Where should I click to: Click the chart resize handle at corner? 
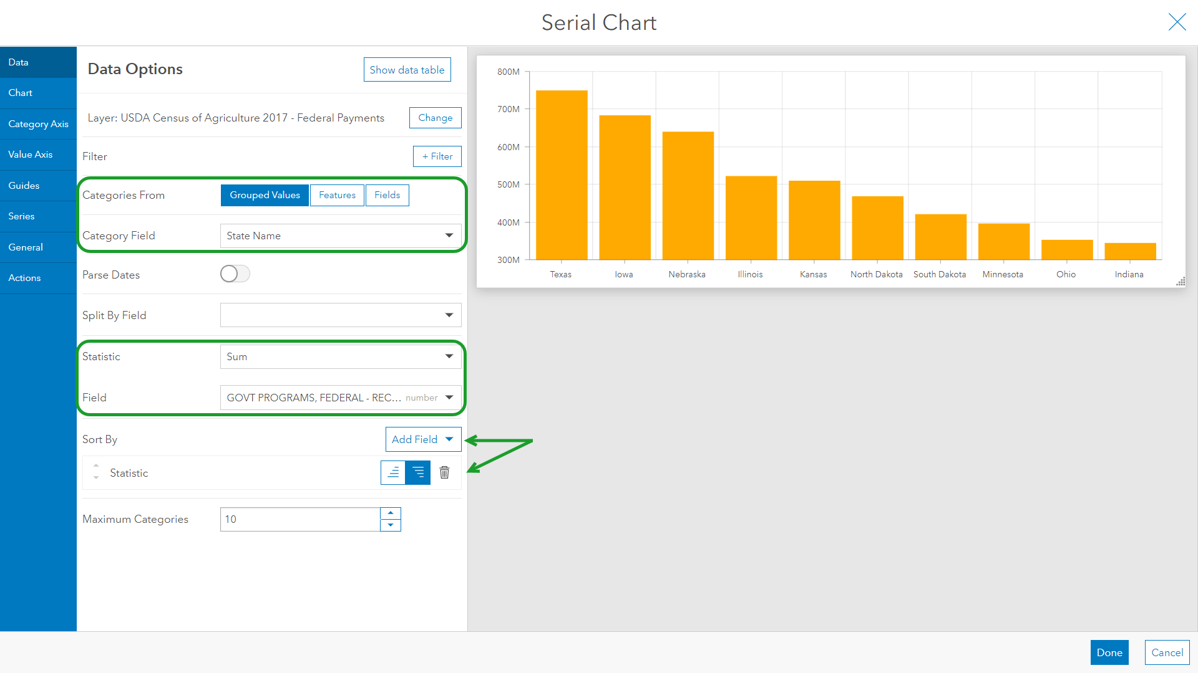coord(1181,282)
